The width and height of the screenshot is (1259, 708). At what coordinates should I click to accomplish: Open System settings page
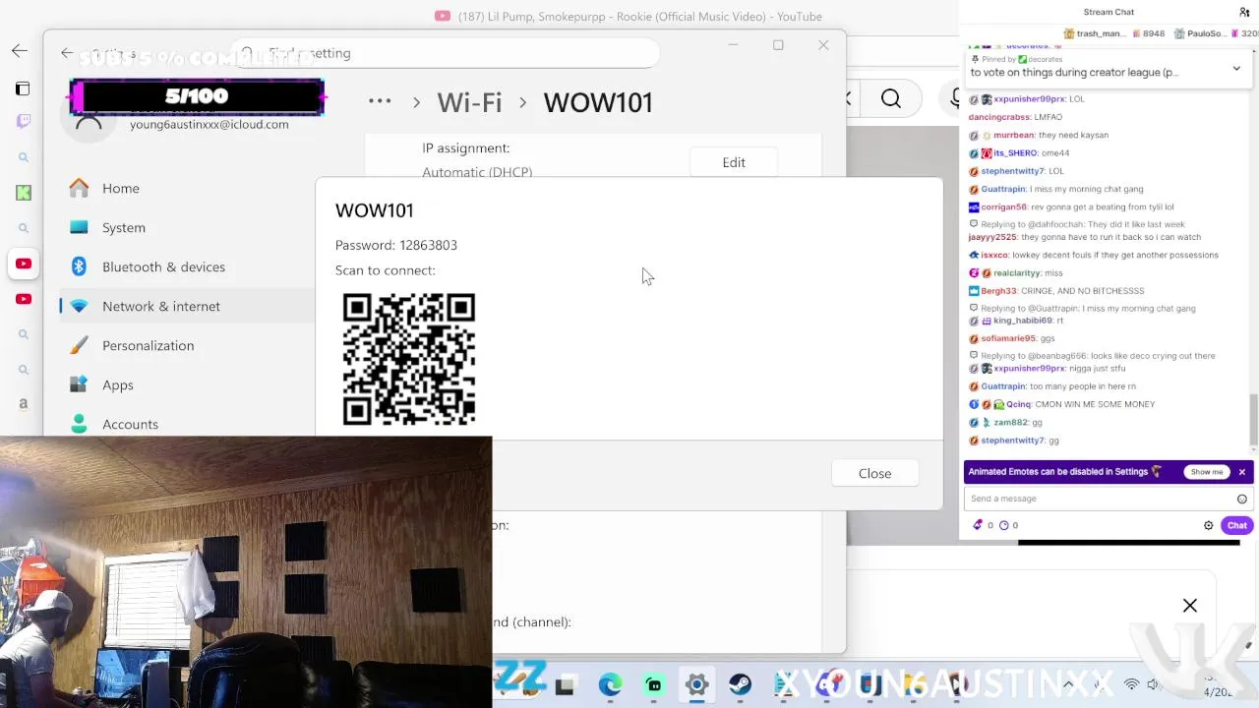[x=187, y=227]
